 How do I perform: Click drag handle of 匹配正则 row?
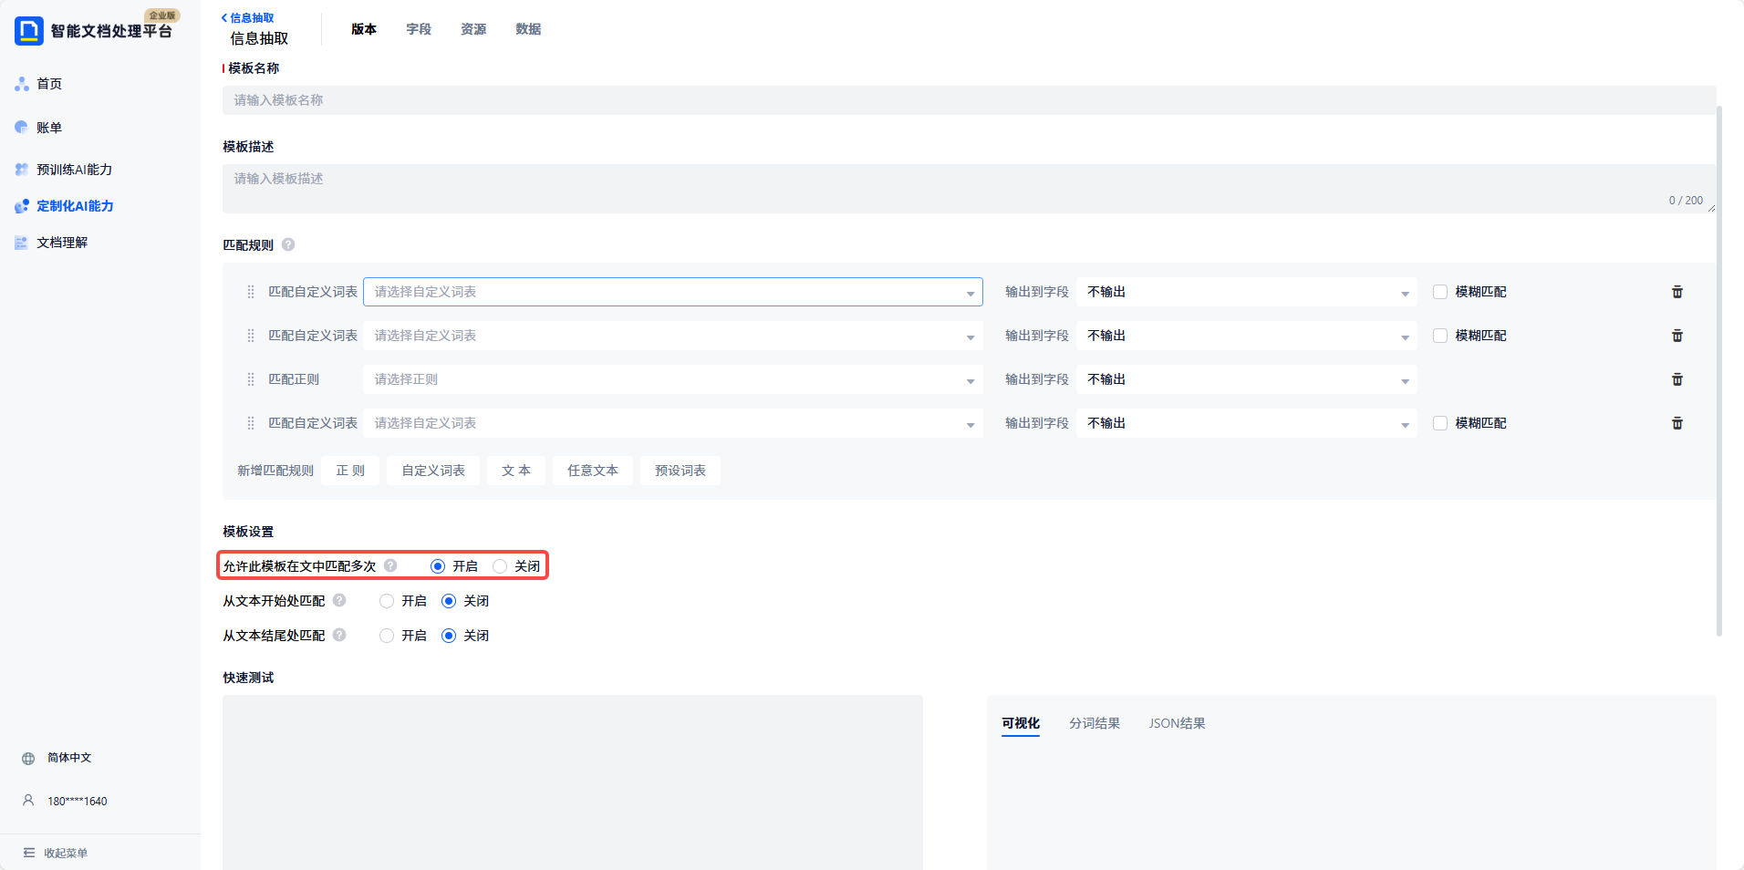tap(251, 379)
